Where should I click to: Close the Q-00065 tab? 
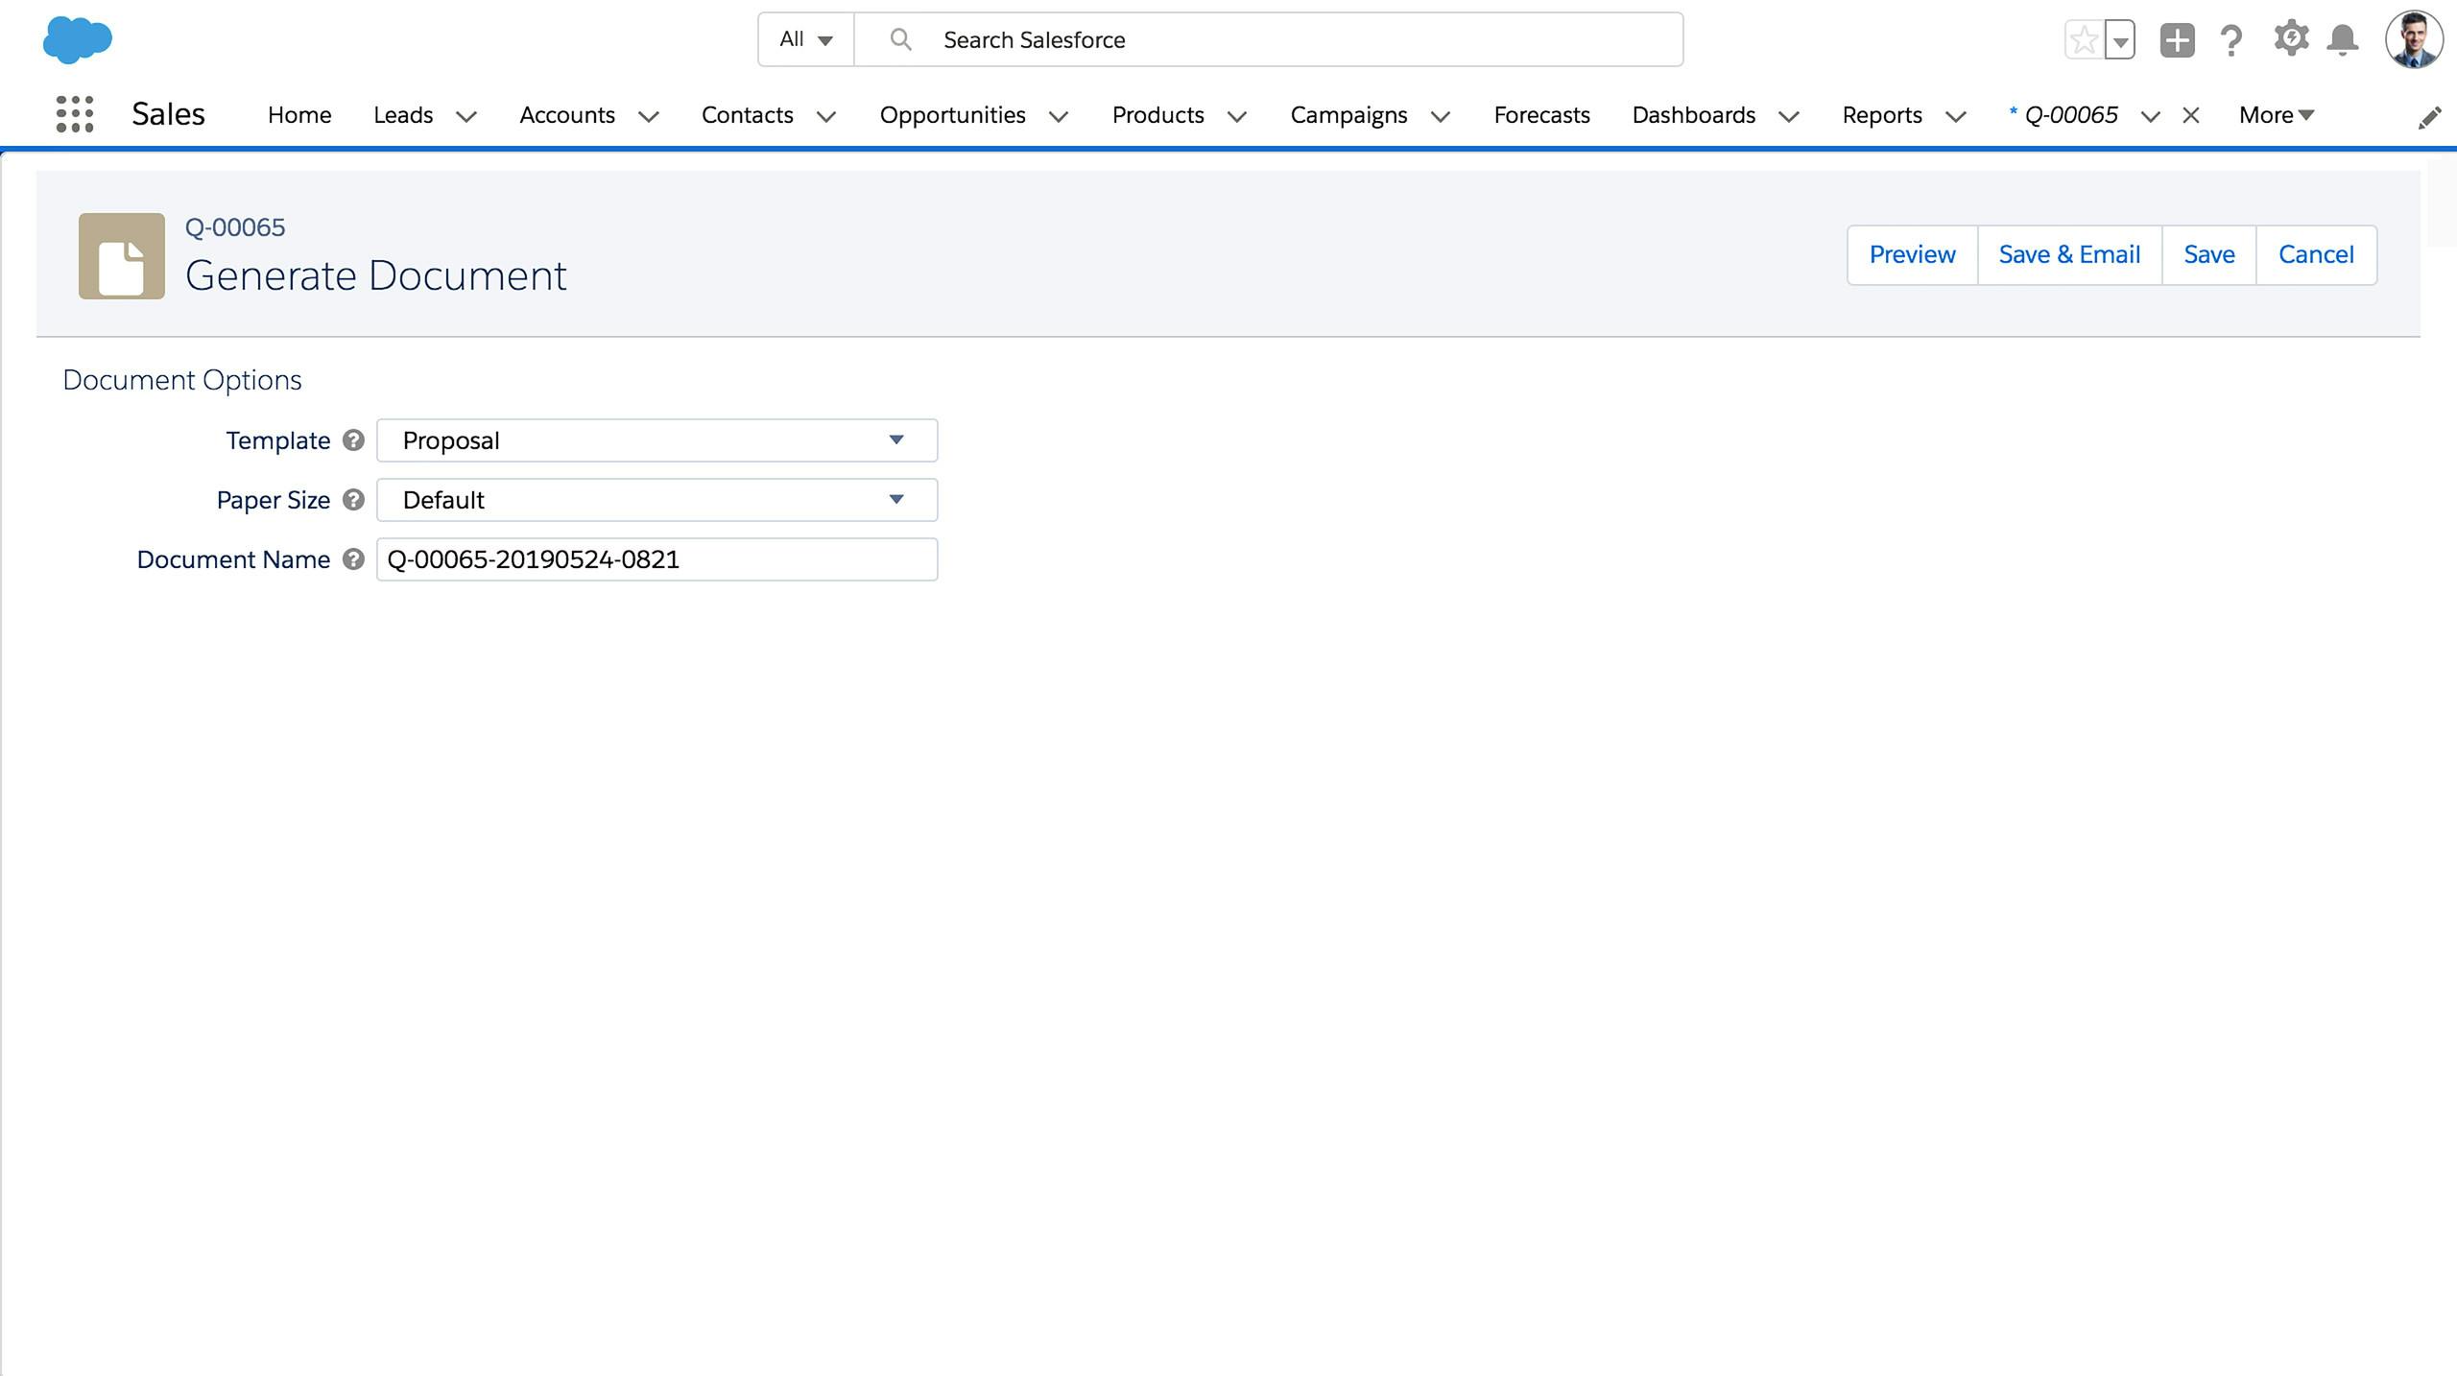point(2191,115)
